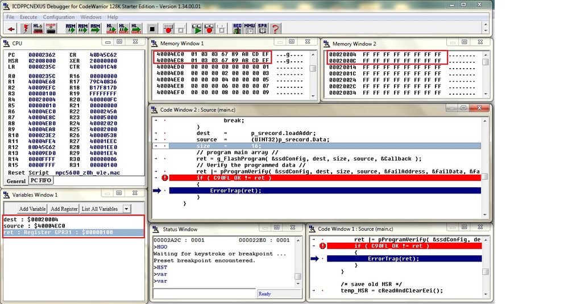Image resolution: width=568 pixels, height=304 pixels.
Task: Click the Memory Window 2 vertical scrollbar
Action: [x=486, y=74]
